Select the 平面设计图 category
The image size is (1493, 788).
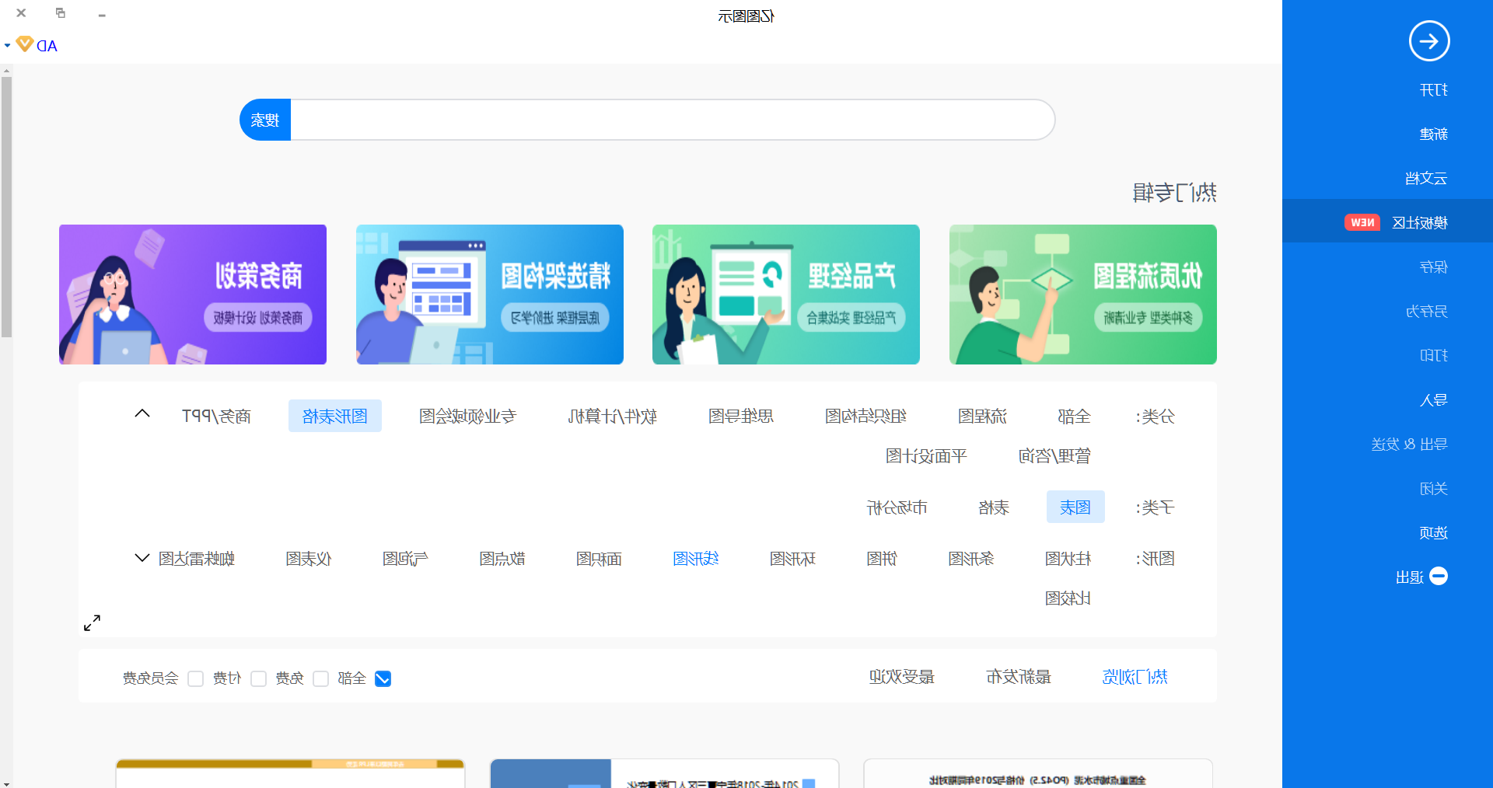926,456
